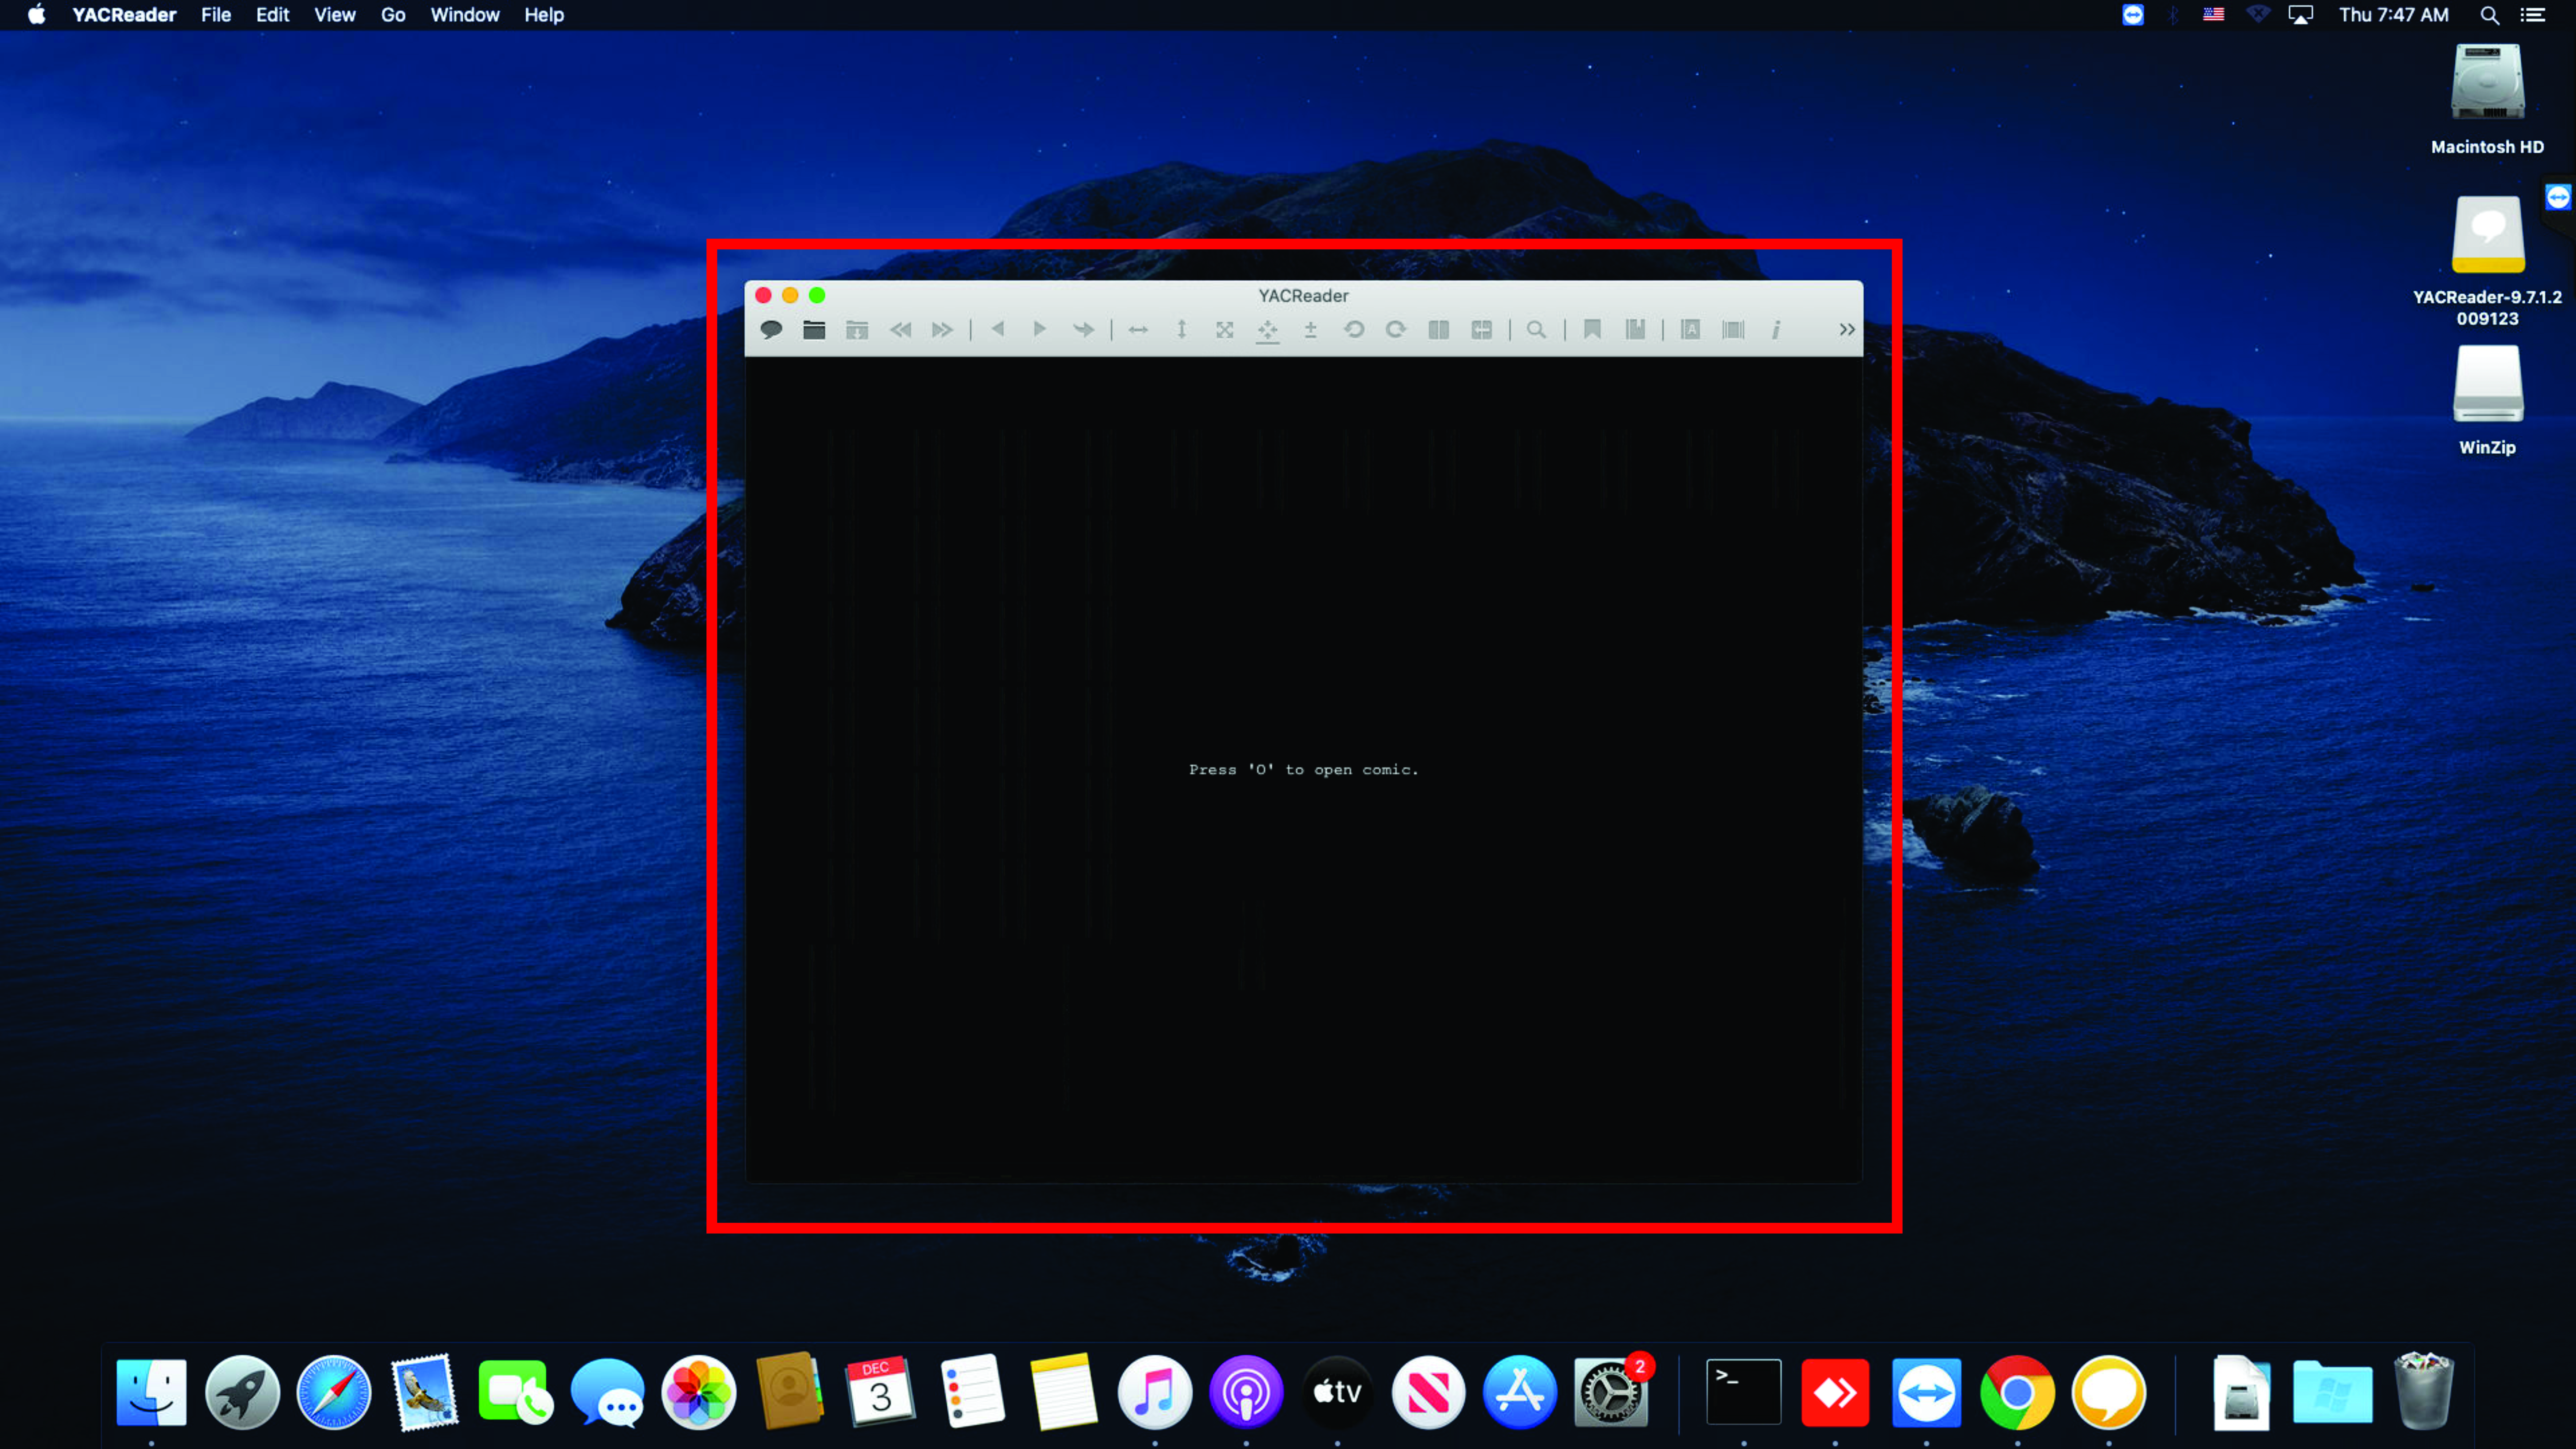Open the Go menu
2576x1449 pixels.
[x=393, y=15]
